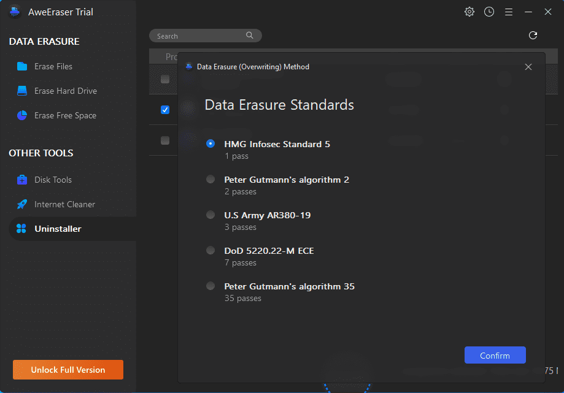Open the settings gear icon
564x393 pixels.
coord(469,12)
